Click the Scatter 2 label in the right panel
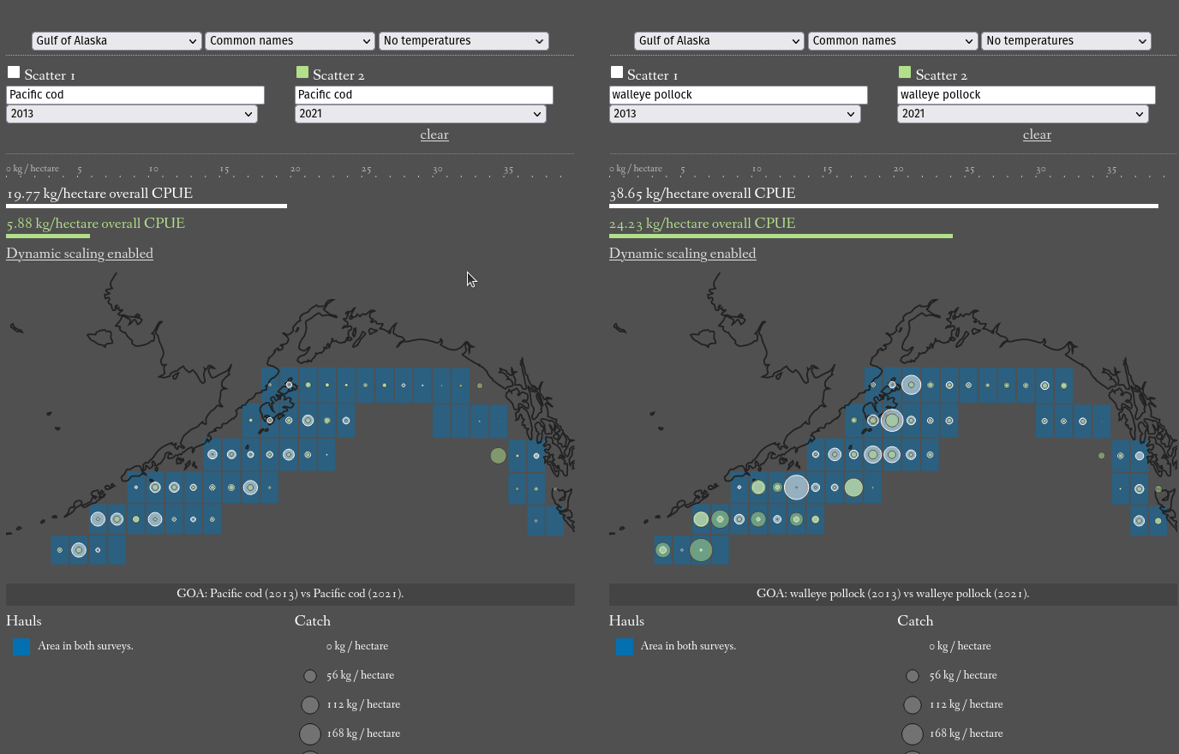 [941, 75]
